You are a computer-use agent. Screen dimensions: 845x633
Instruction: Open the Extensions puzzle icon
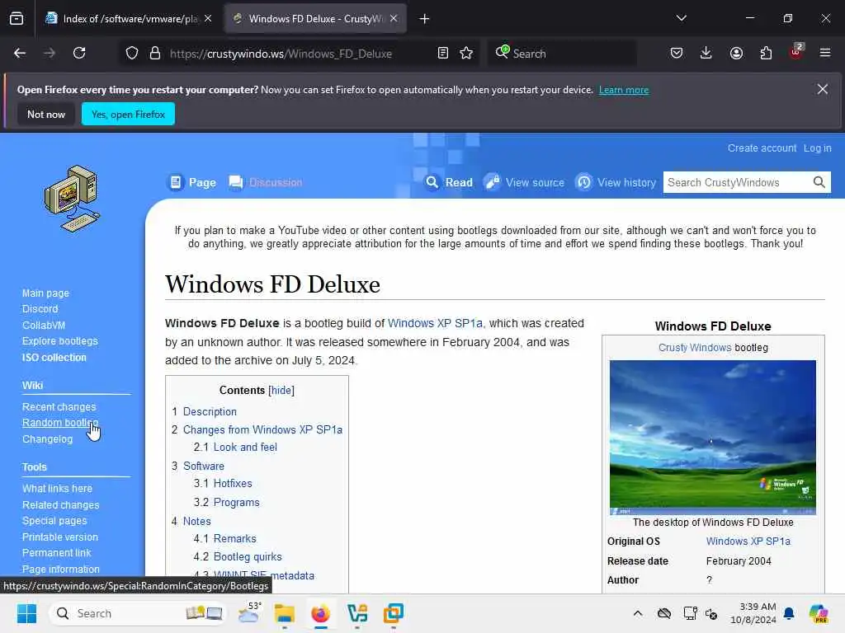click(766, 53)
